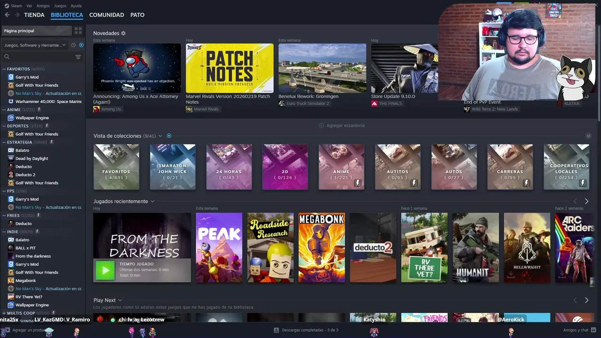The width and height of the screenshot is (601, 338).
Task: Click the Deducto 2 icon in sidebar
Action: (11, 175)
